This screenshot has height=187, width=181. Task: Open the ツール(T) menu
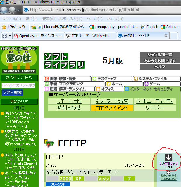pyautogui.click(x=95, y=19)
